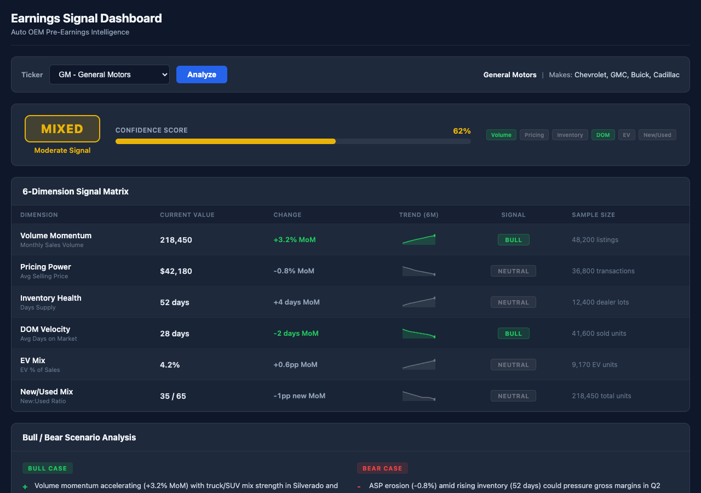Select the Pricing Power trend chart

[x=419, y=271]
